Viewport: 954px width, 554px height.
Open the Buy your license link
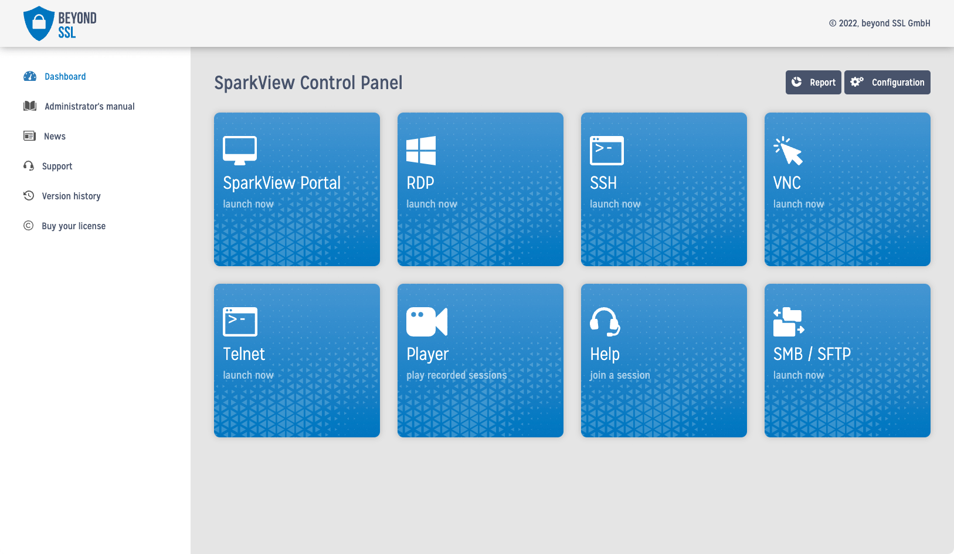click(74, 226)
